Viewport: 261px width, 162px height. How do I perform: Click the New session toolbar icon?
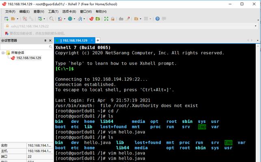(x=6, y=19)
